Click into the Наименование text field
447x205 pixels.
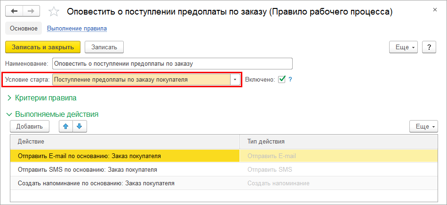pos(172,63)
